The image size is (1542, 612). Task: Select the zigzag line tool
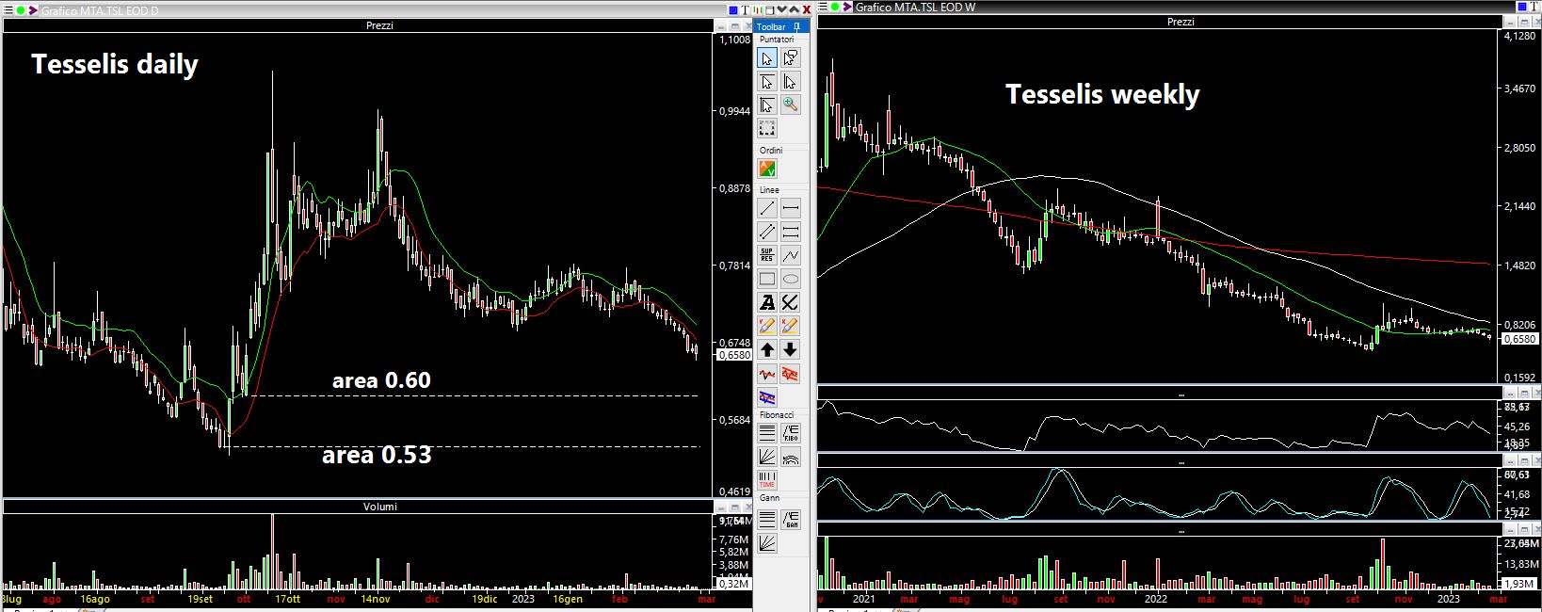click(791, 255)
